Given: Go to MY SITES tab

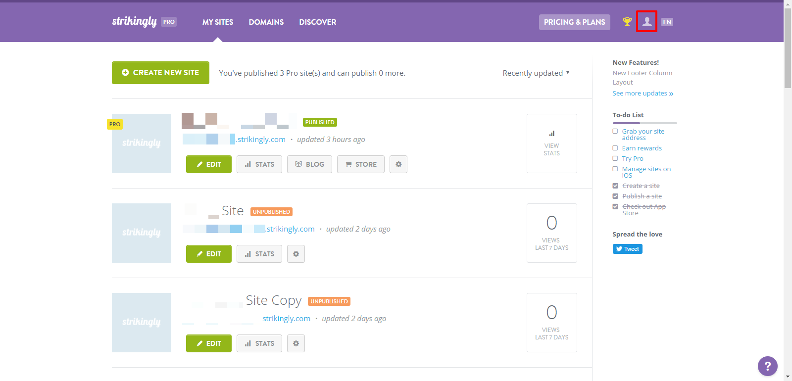Looking at the screenshot, I should [218, 22].
